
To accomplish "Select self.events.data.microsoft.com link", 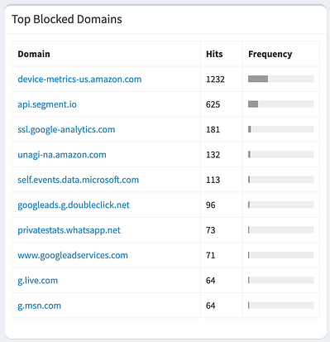I will [79, 180].
